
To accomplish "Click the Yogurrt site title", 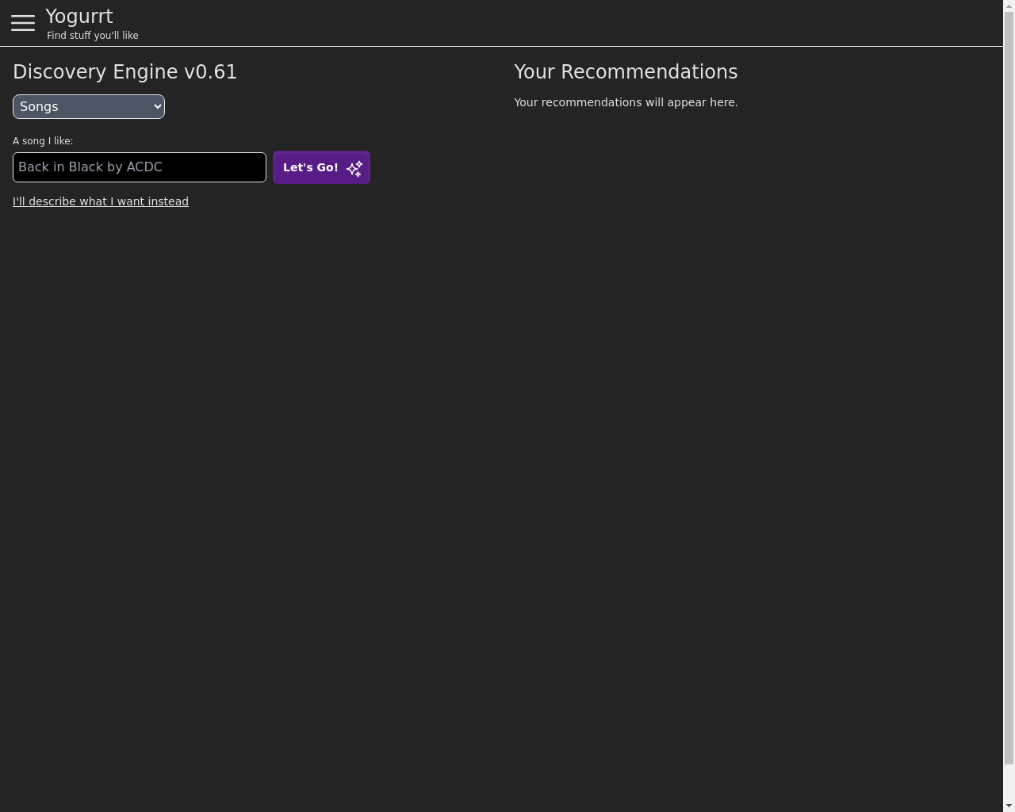I will [79, 17].
